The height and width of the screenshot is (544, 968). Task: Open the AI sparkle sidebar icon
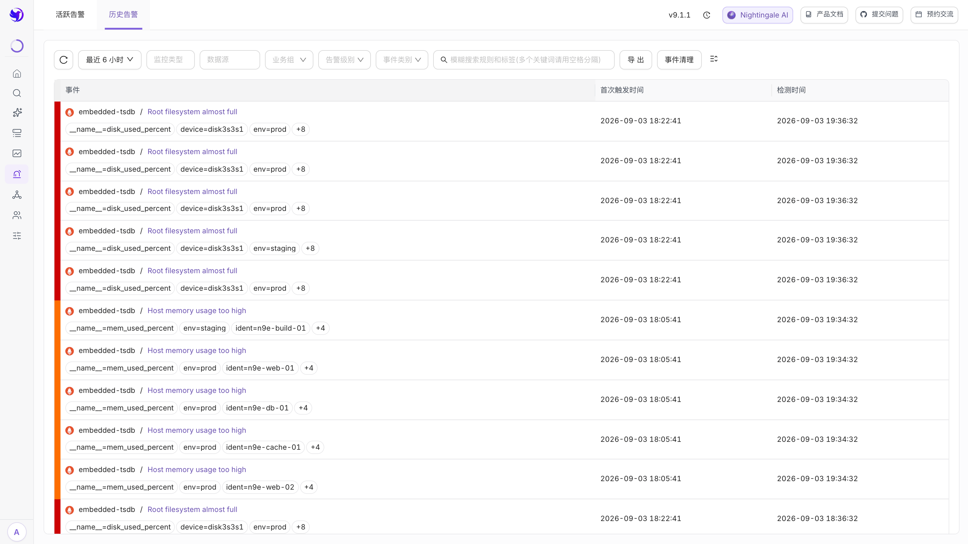[x=17, y=113]
